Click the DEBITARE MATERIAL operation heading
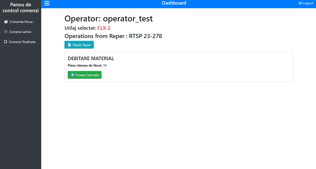316x169 pixels. (x=91, y=58)
